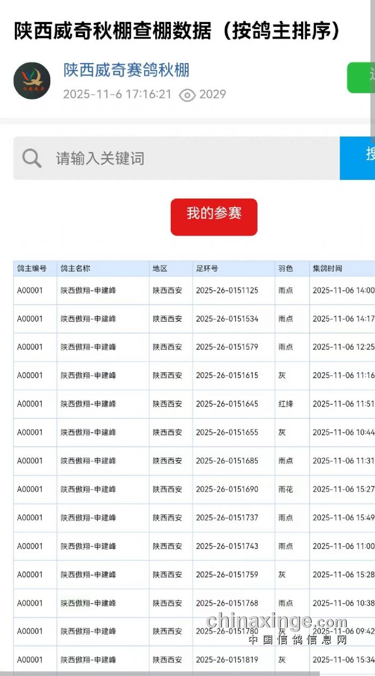Sort by the 足环号 column header
This screenshot has height=676, width=375.
[x=207, y=268]
